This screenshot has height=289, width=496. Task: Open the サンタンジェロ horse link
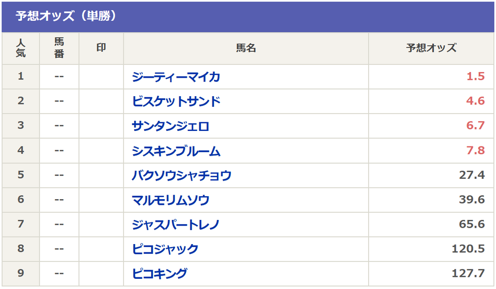click(x=170, y=126)
